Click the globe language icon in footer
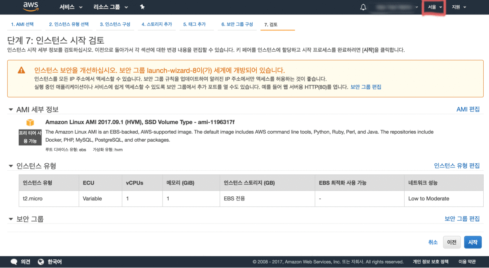 [41, 262]
